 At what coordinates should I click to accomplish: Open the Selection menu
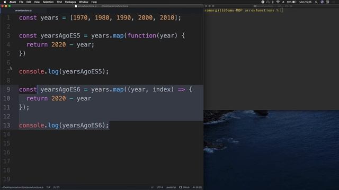click(48, 2)
